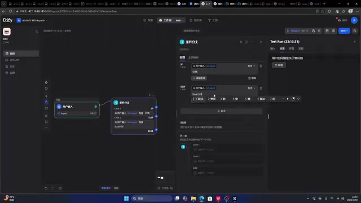Go to the Knowledge menu item

pos(196,20)
